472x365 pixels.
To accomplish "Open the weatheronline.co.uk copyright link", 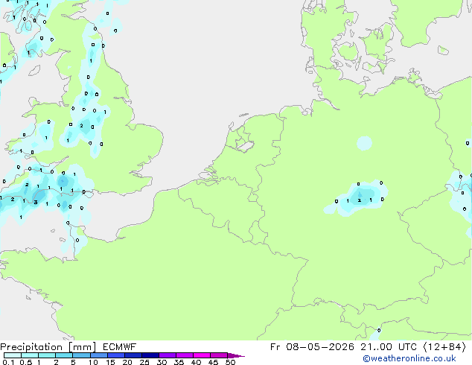I will coord(409,358).
